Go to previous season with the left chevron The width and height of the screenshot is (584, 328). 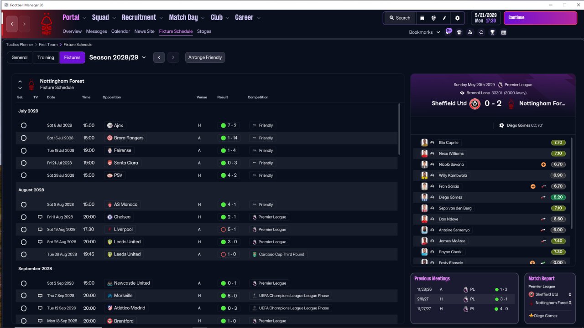click(159, 57)
